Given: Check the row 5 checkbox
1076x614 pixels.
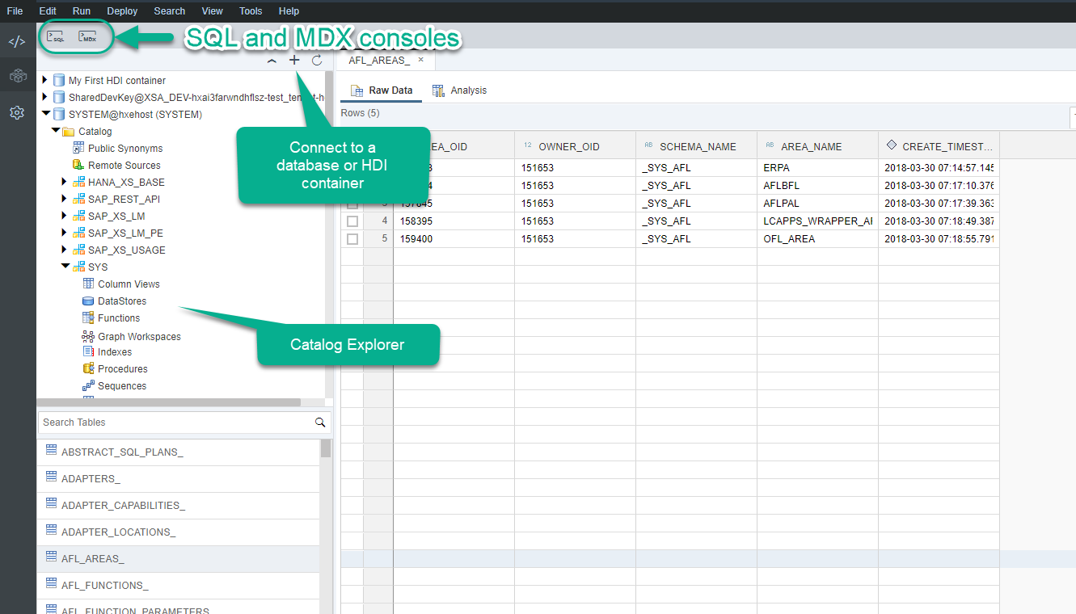Looking at the screenshot, I should click(352, 239).
